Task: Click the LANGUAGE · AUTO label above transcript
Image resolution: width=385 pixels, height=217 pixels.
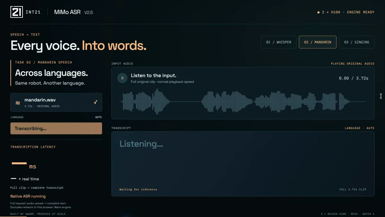Action: coord(359,128)
